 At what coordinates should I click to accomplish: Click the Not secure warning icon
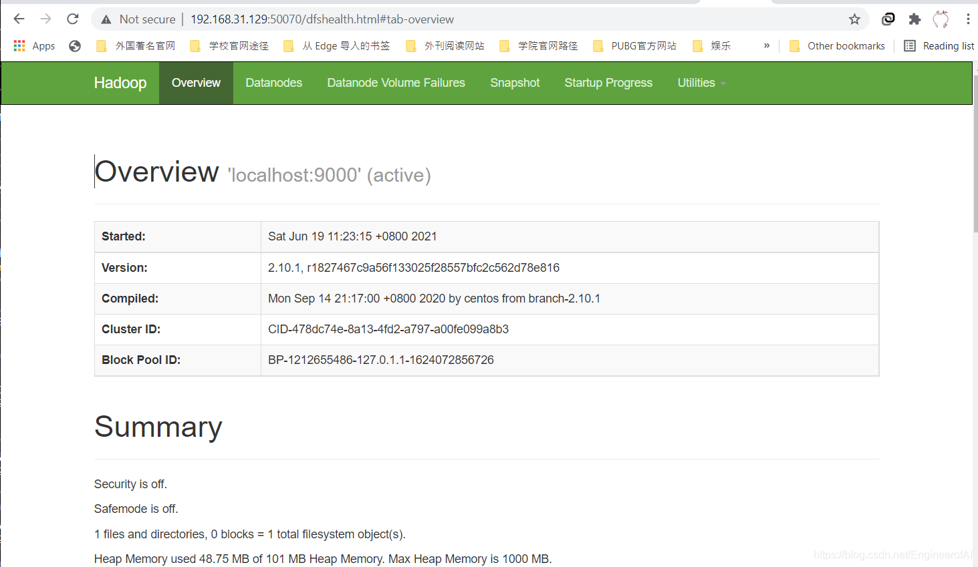[x=106, y=19]
